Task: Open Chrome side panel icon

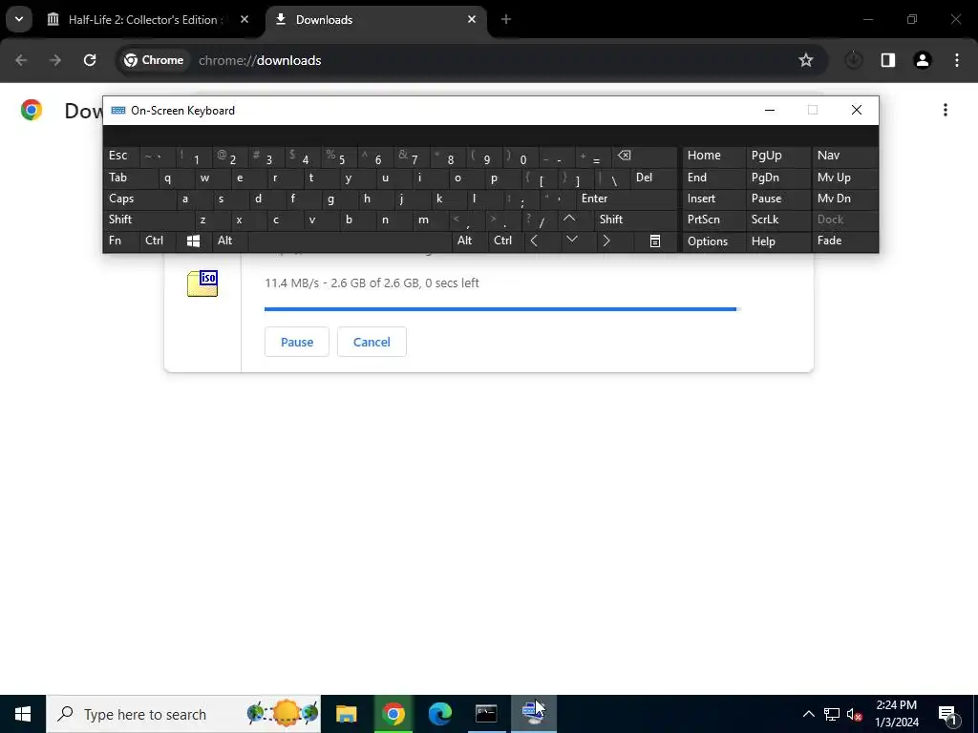Action: tap(887, 60)
